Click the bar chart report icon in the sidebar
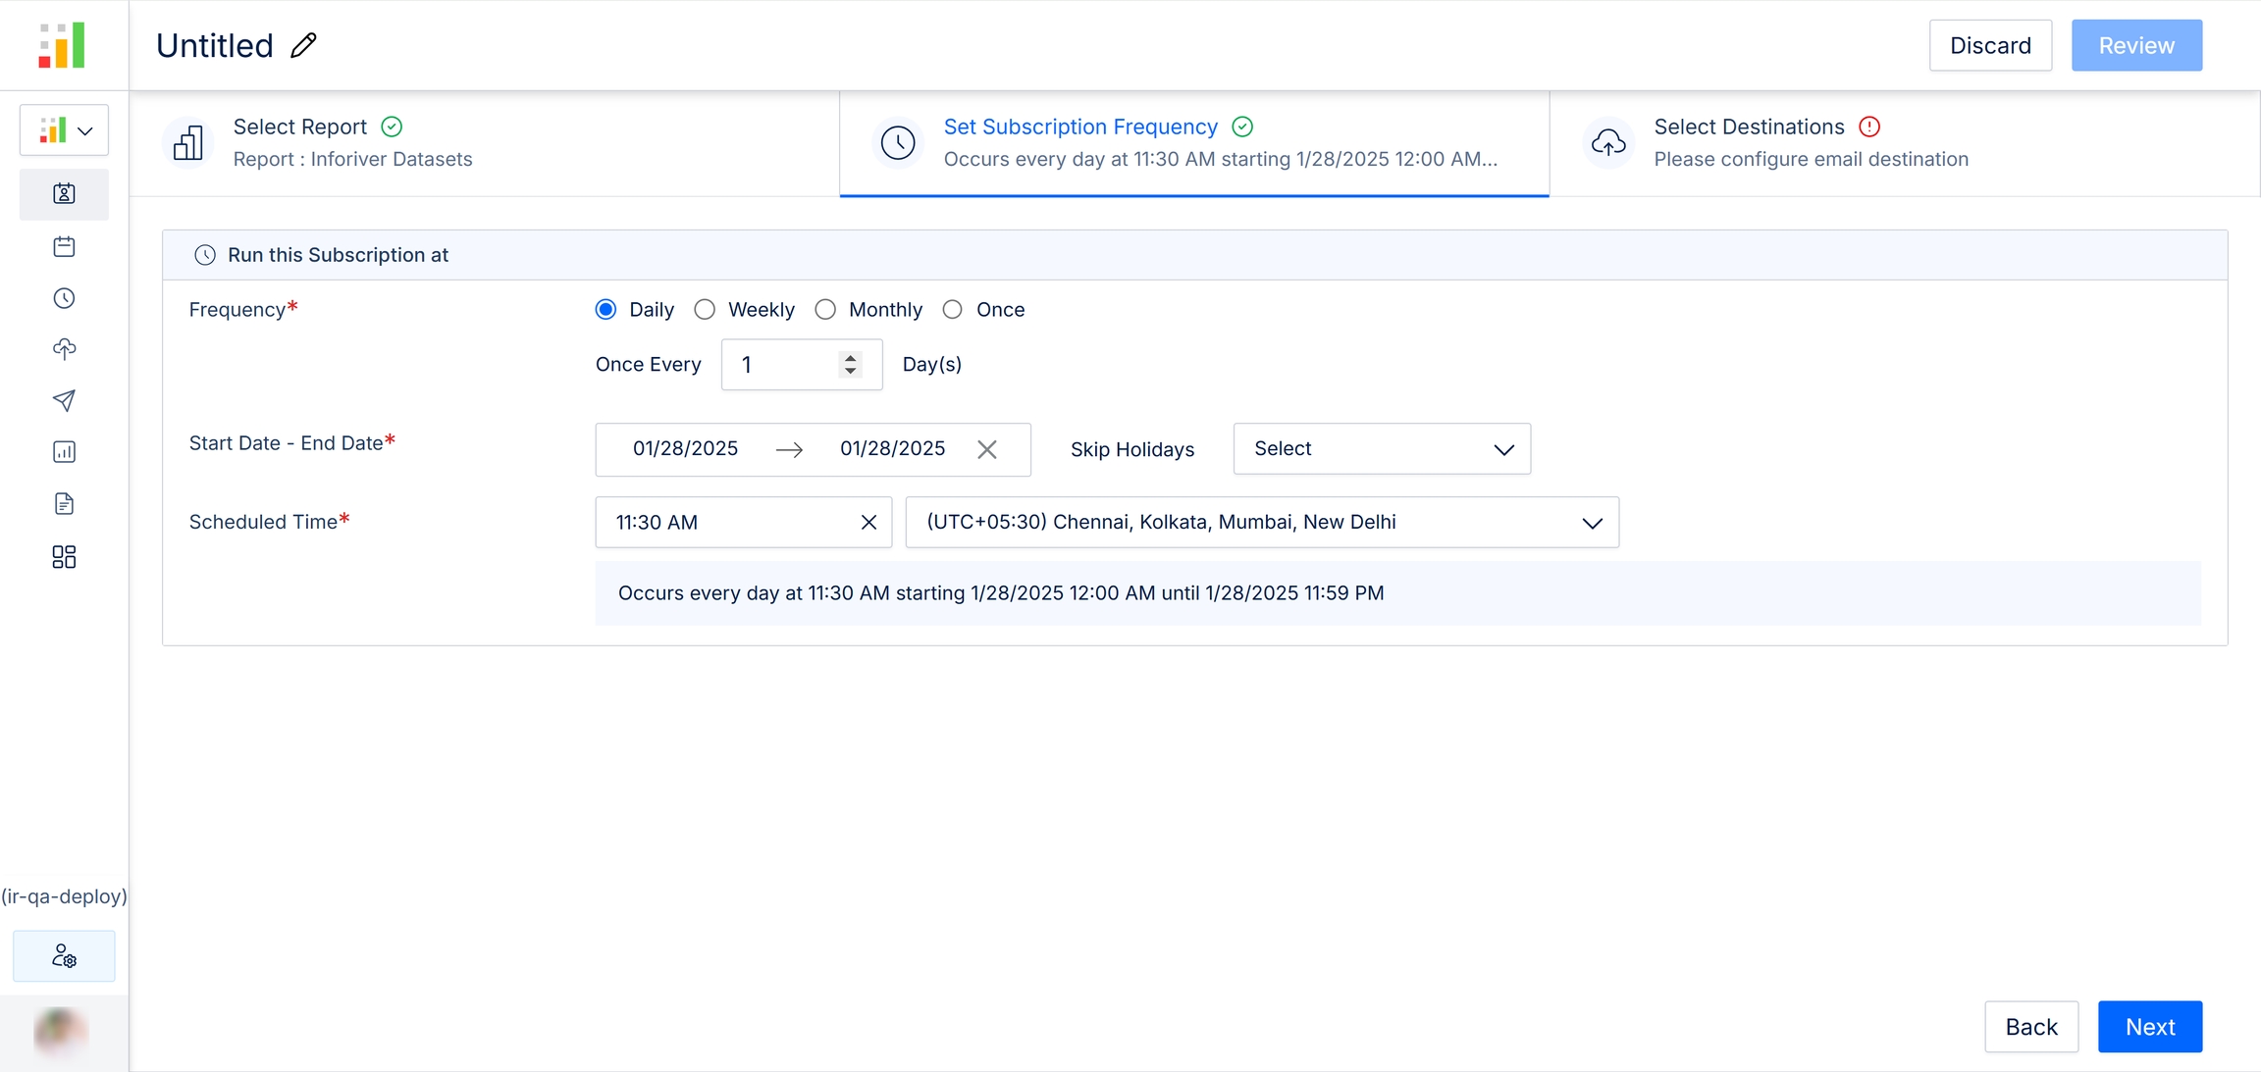The image size is (2261, 1072). [64, 452]
